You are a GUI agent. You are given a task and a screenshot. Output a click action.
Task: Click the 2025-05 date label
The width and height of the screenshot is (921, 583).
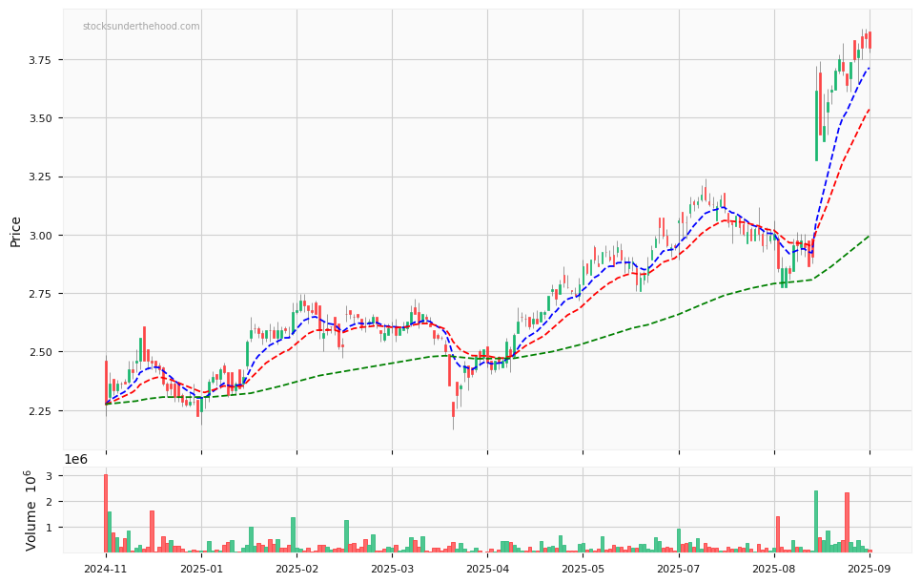tap(583, 569)
